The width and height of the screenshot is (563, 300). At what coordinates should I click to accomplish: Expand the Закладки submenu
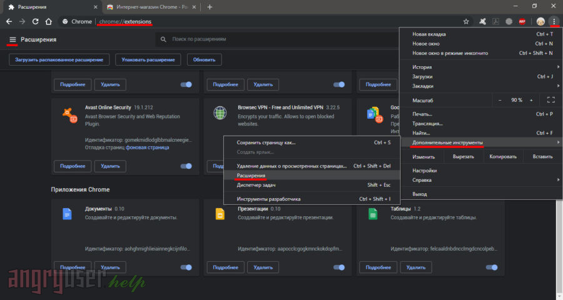click(x=482, y=86)
